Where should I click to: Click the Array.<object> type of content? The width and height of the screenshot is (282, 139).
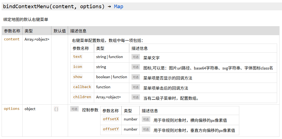[x=37, y=39]
